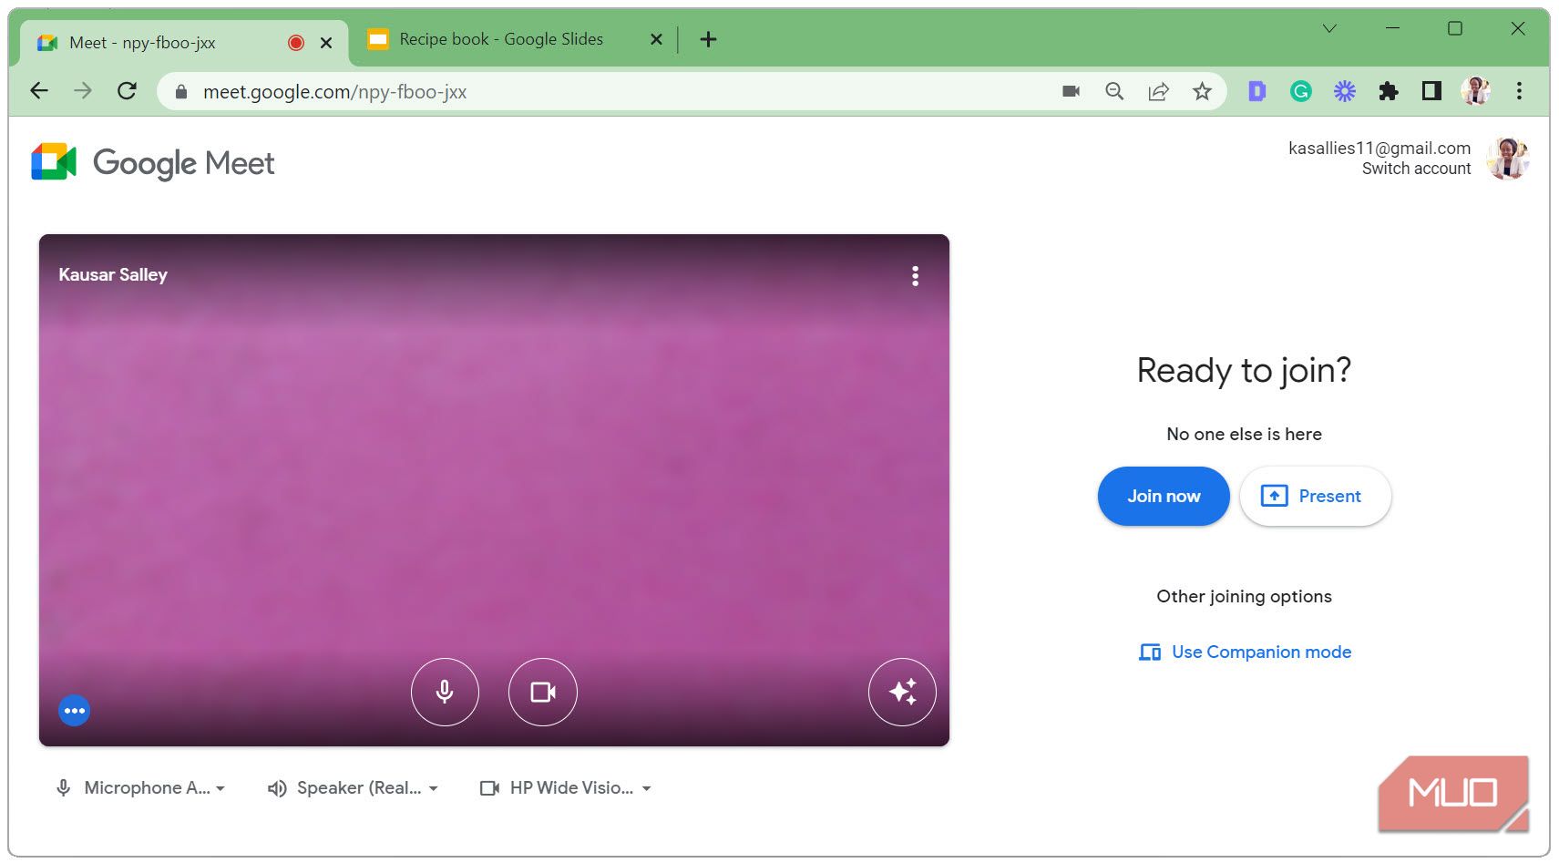Open more options on Kausar Salley preview
This screenshot has width=1559, height=863.
tap(915, 276)
